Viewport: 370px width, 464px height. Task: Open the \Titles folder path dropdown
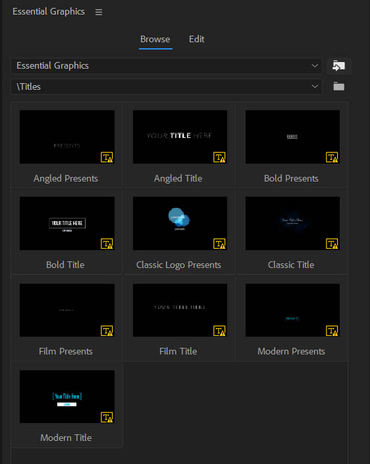coord(167,86)
